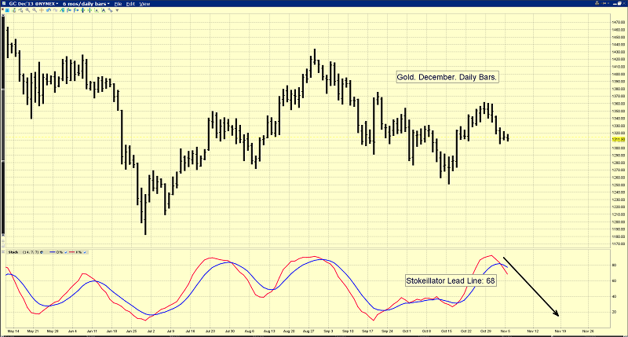Open the Edit menu
This screenshot has width=628, height=337.
130,4
